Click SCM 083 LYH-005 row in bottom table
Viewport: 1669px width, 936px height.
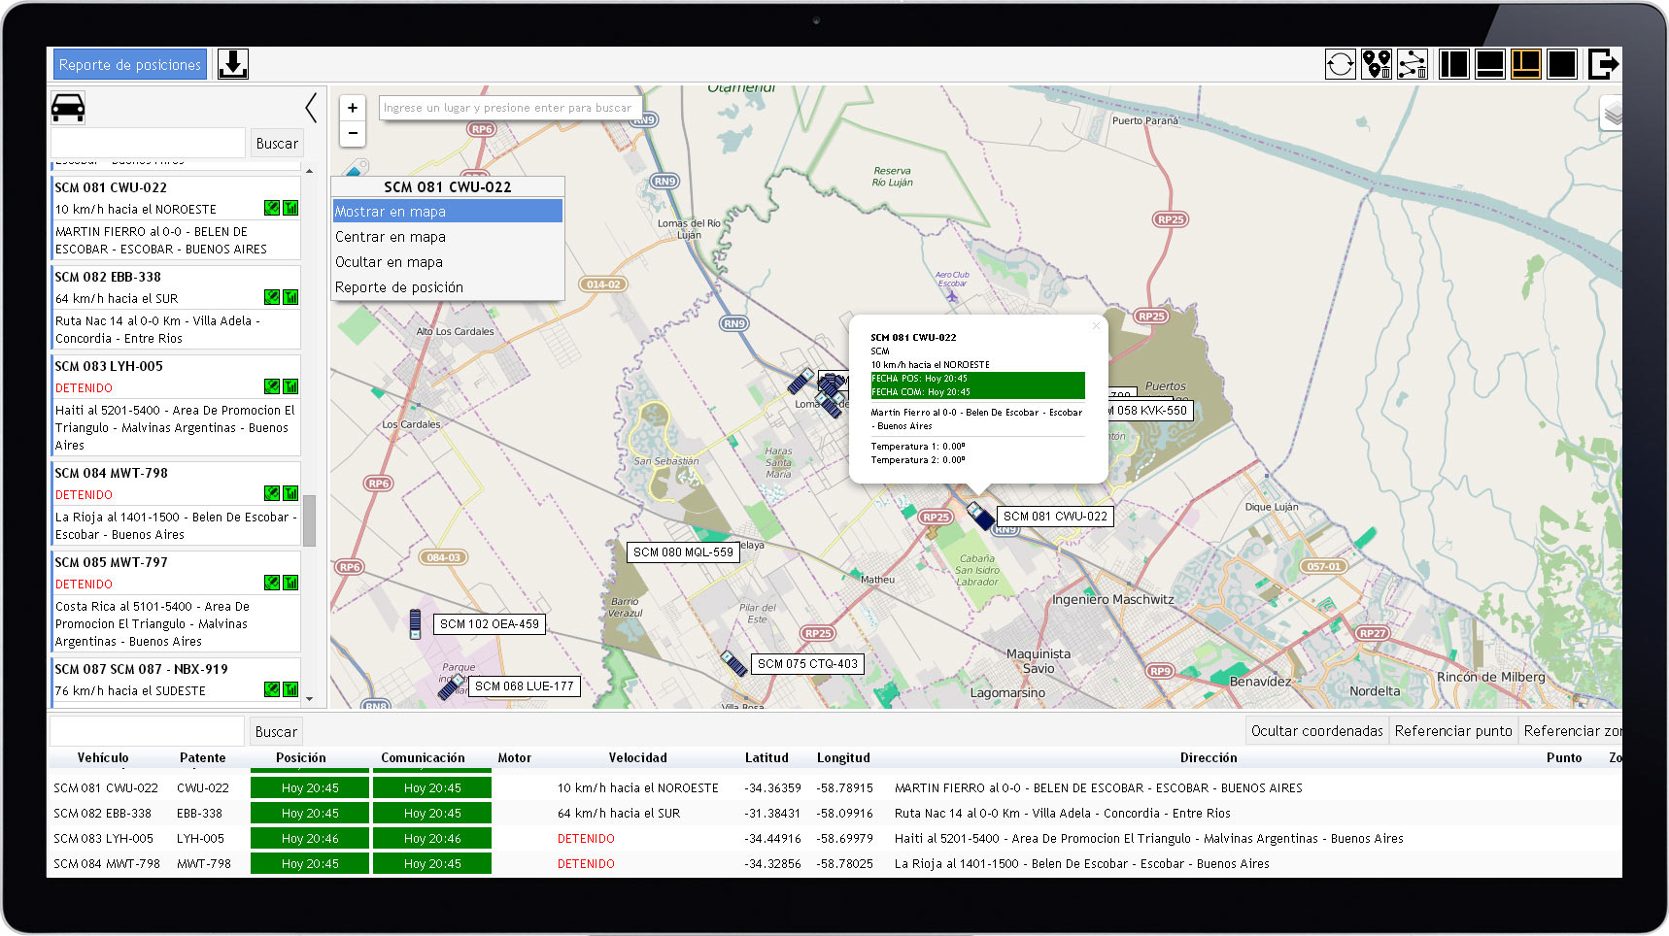click(834, 838)
